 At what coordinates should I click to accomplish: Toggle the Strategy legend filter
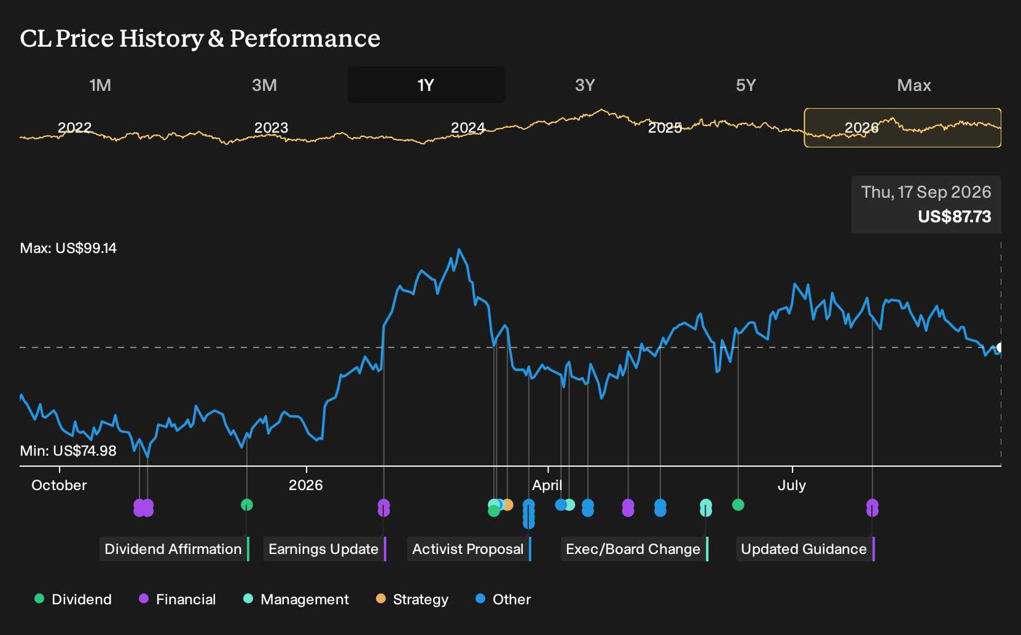point(412,599)
